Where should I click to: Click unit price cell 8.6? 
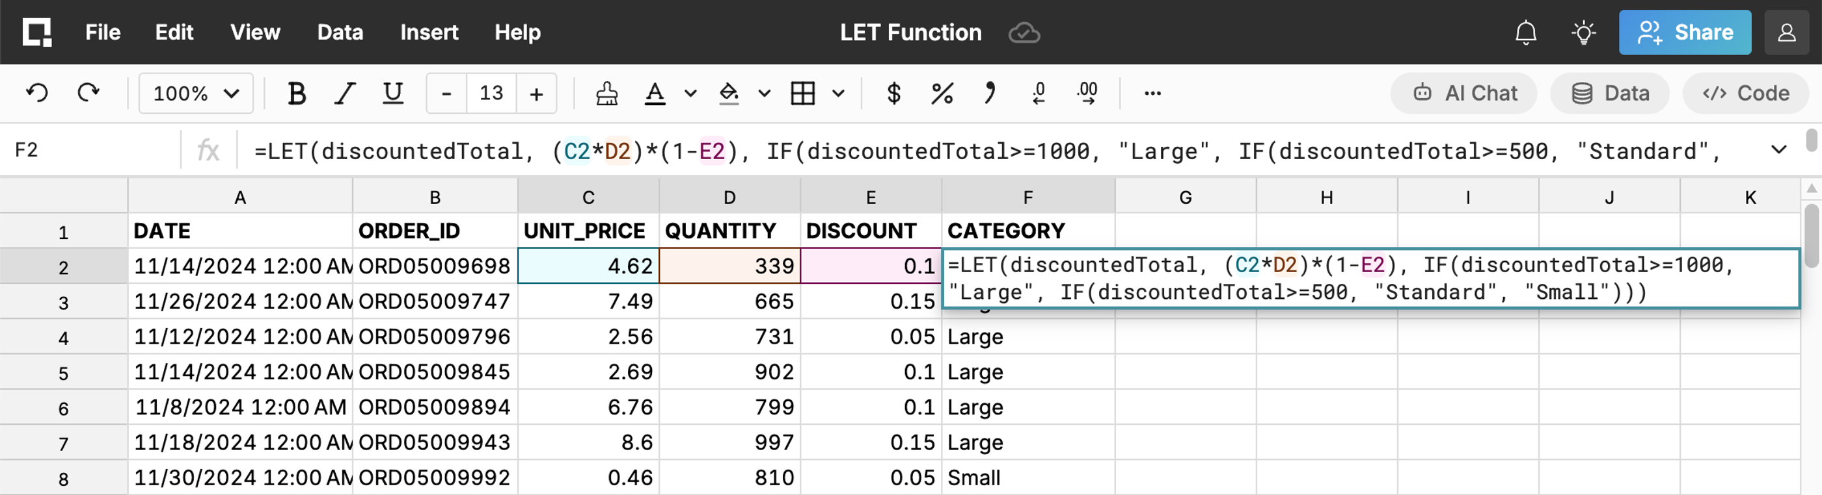point(588,443)
